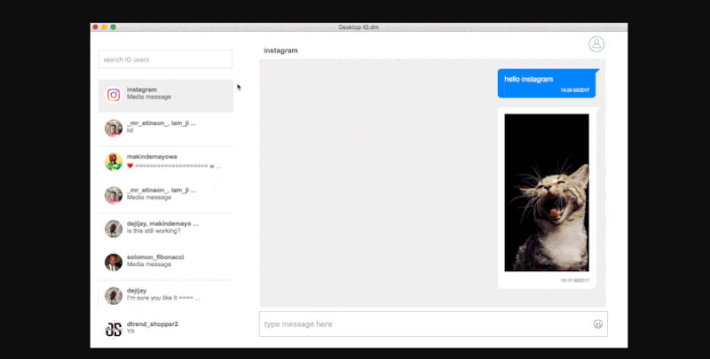Viewport: 710px width, 359px height.
Task: Open solomon_fibonacci chat username
Action: coord(155,257)
